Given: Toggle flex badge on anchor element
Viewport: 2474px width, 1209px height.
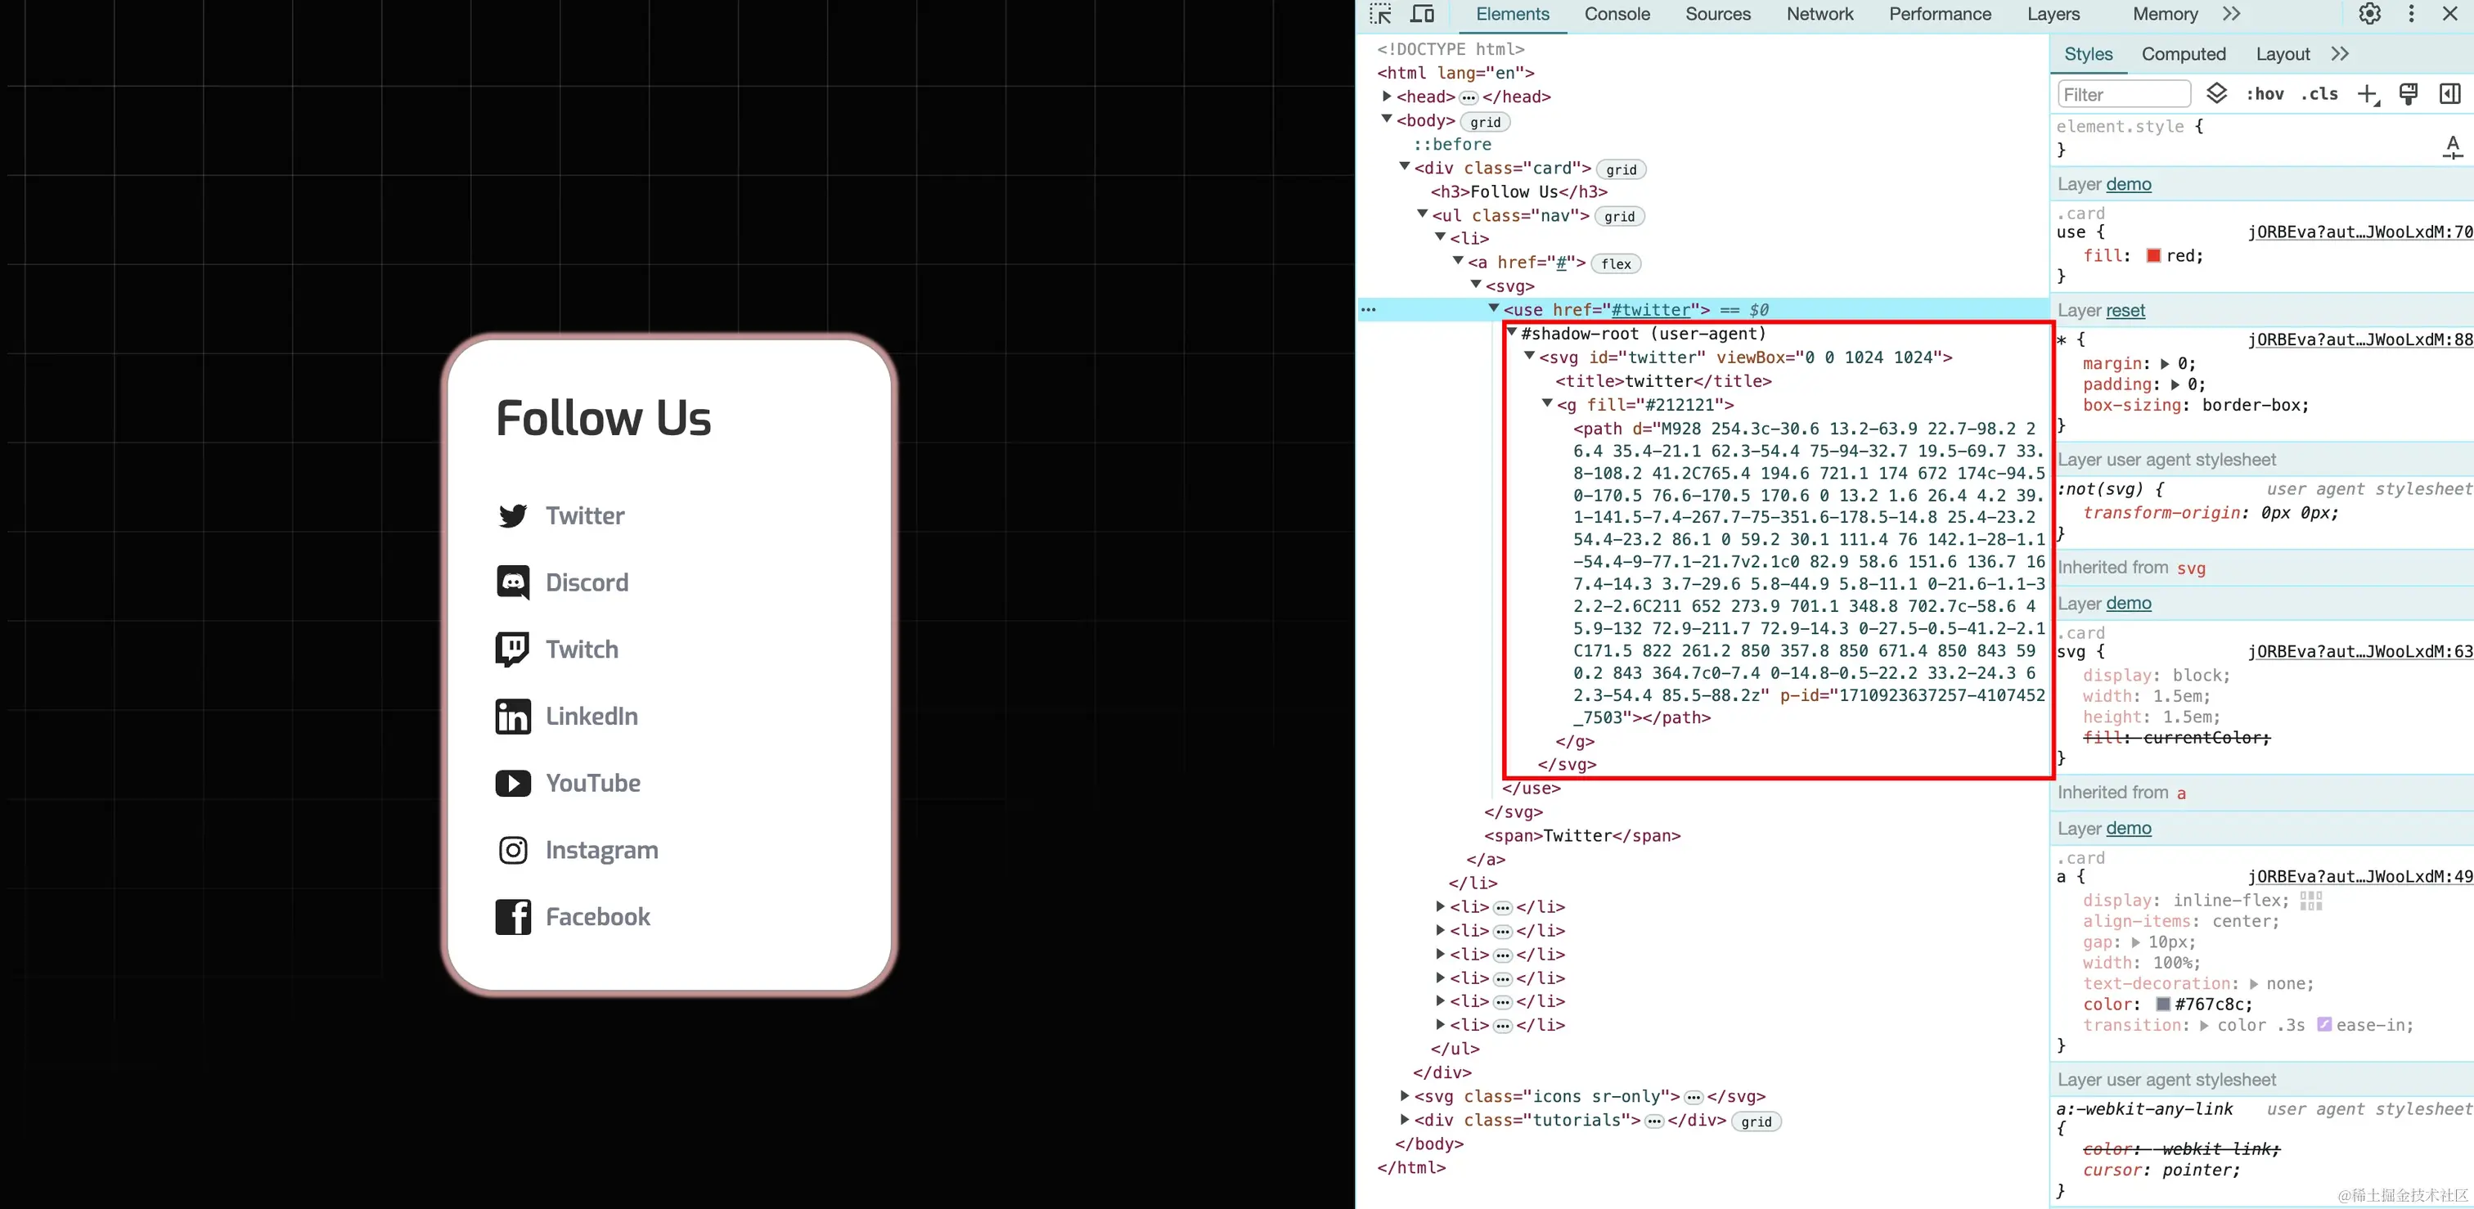Looking at the screenshot, I should (x=1617, y=263).
